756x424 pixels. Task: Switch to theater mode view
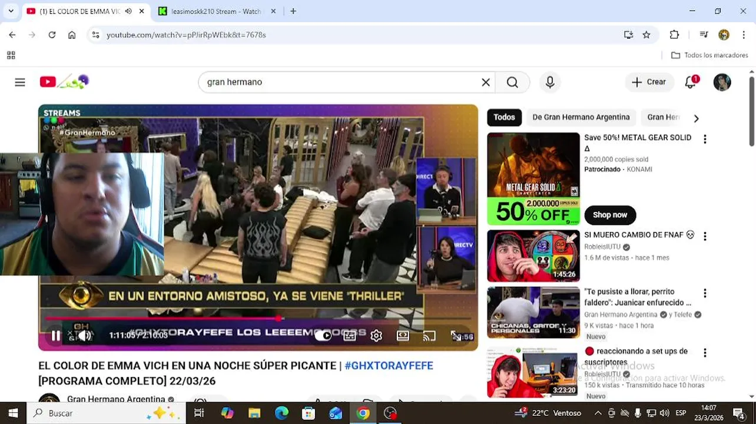click(403, 336)
